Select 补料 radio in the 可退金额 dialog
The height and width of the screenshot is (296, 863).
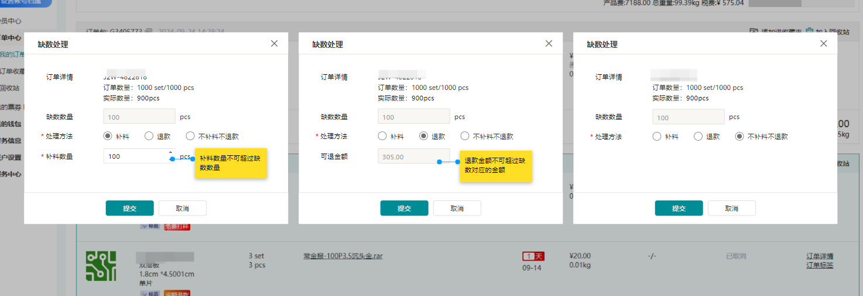point(382,136)
